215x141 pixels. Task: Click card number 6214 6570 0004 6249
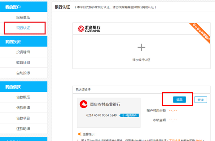pos(102,115)
